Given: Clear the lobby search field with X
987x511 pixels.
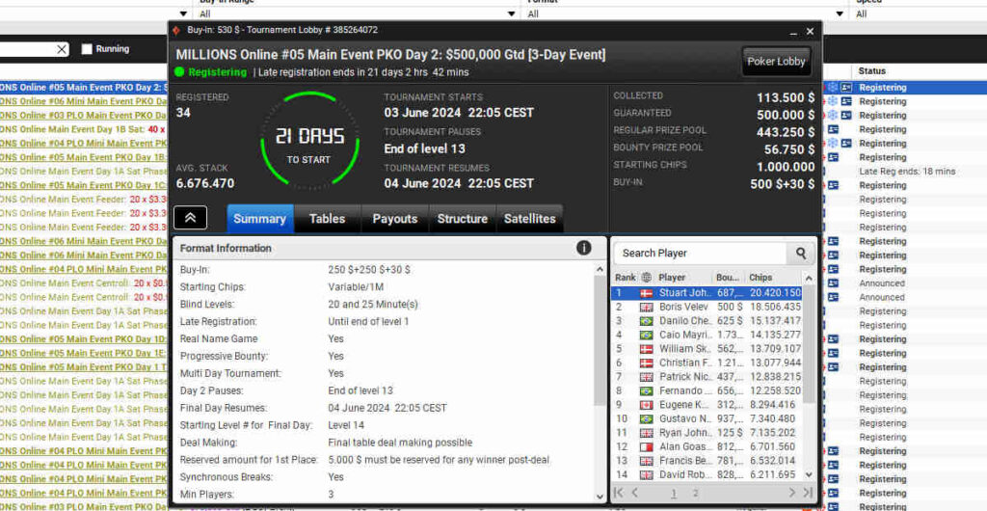Looking at the screenshot, I should [61, 49].
